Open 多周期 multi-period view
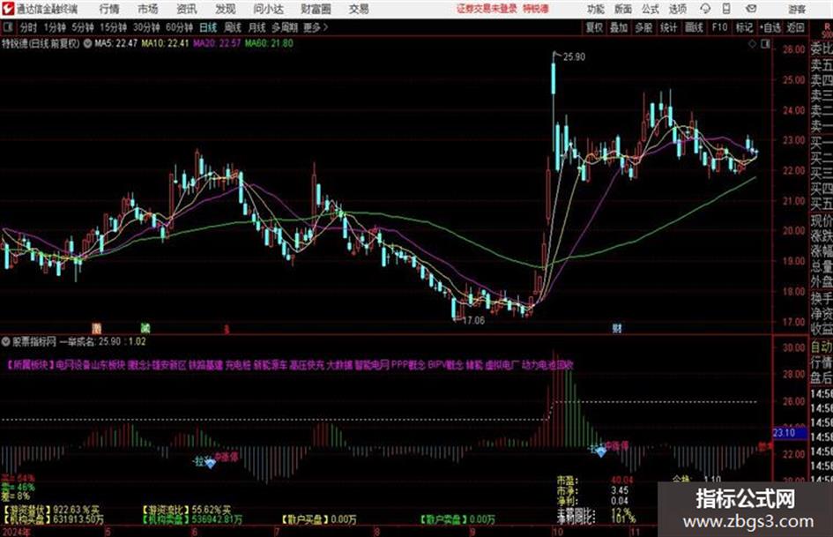833x537 pixels. pyautogui.click(x=285, y=27)
